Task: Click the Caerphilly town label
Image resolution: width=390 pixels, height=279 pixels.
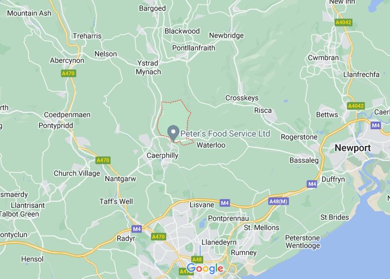Action: pos(162,156)
